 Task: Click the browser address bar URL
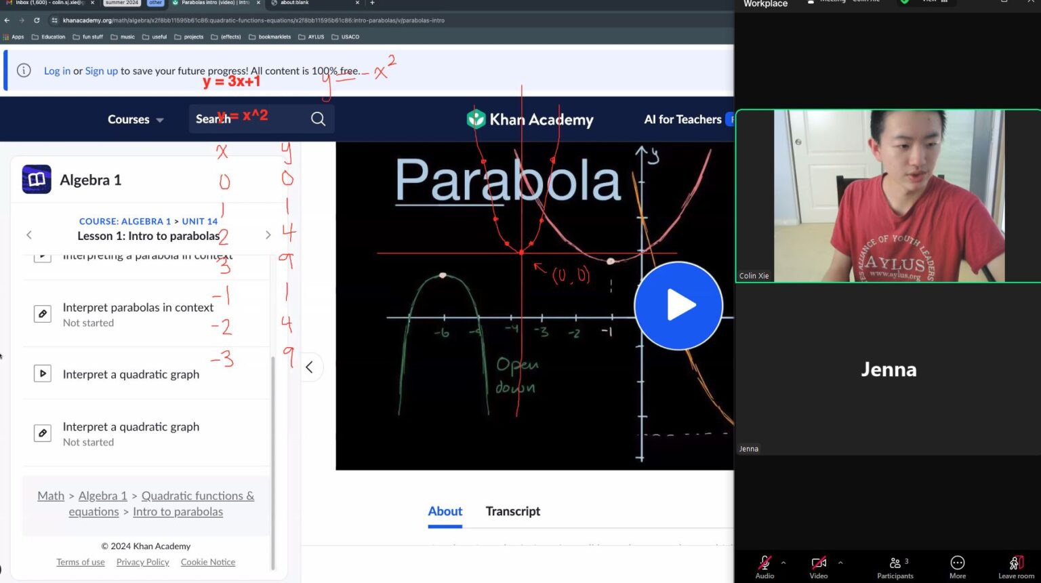coord(253,20)
